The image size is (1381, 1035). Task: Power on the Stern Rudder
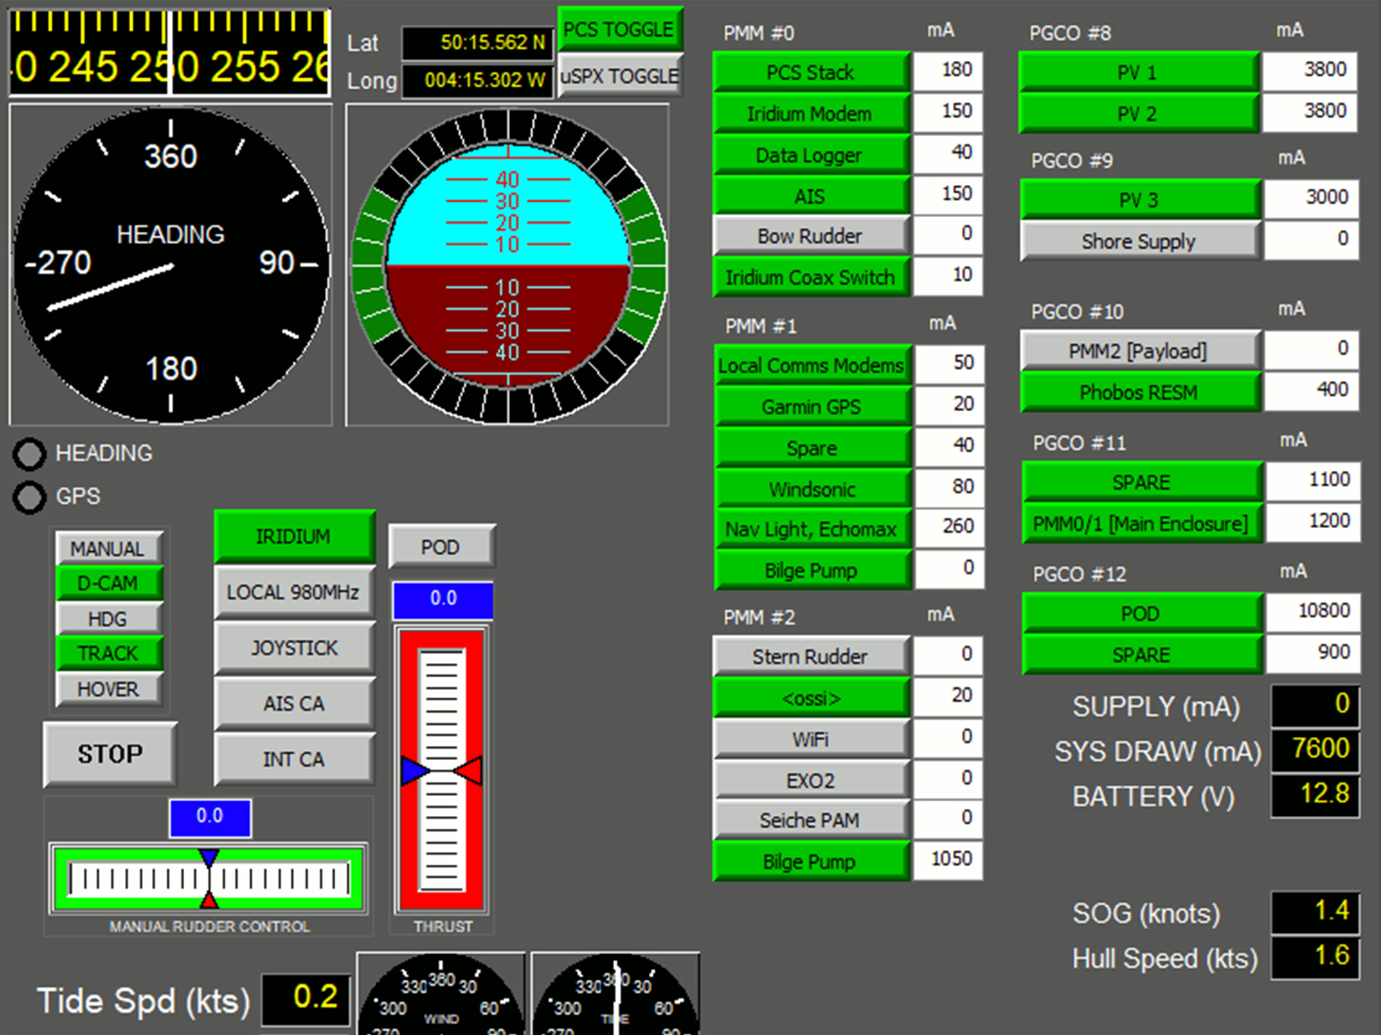[x=811, y=656]
